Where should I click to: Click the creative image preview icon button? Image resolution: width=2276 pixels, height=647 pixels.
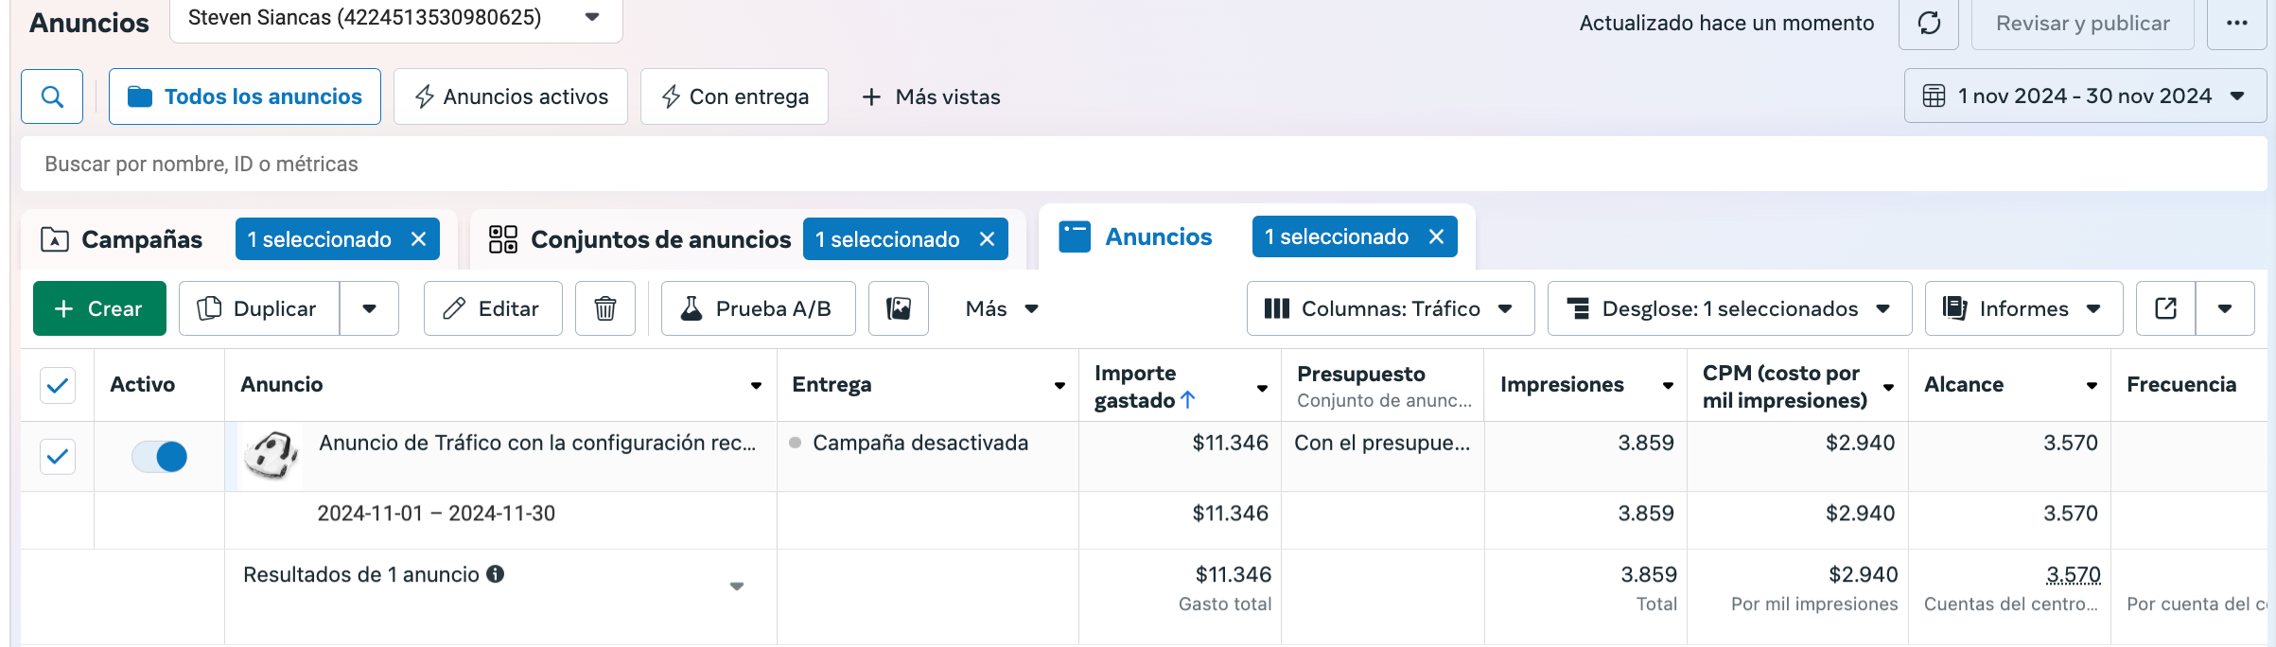pos(899,308)
